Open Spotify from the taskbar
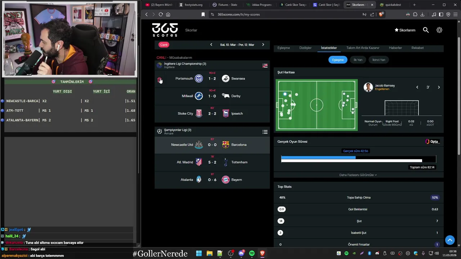This screenshot has height=259, width=461. tap(252, 253)
